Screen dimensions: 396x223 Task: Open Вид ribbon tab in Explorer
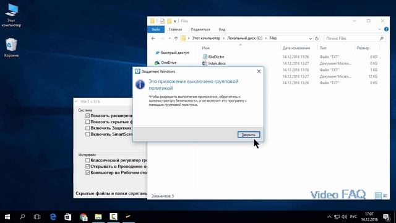(222, 29)
